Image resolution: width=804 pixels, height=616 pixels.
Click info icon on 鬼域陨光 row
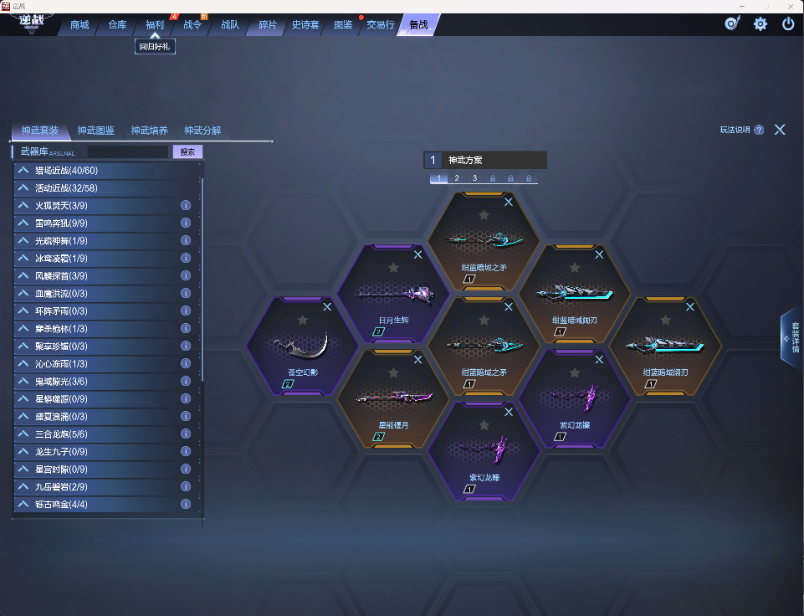pyautogui.click(x=186, y=381)
